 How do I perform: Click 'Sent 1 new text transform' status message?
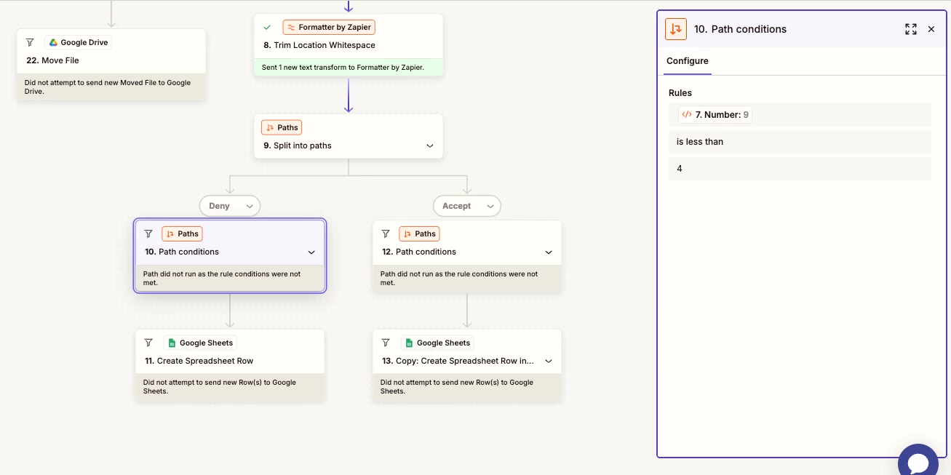click(343, 68)
